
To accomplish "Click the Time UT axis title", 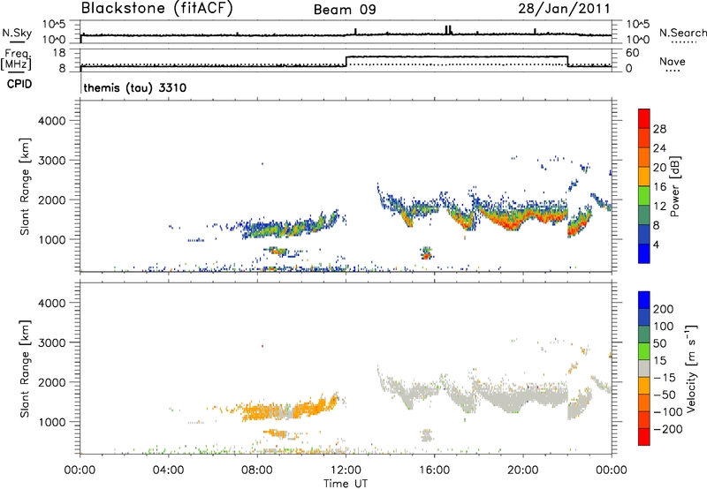I will [346, 483].
